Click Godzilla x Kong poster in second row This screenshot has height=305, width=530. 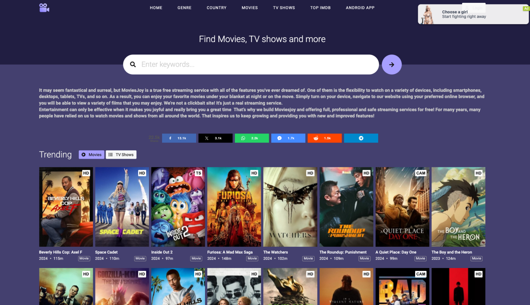[122, 286]
